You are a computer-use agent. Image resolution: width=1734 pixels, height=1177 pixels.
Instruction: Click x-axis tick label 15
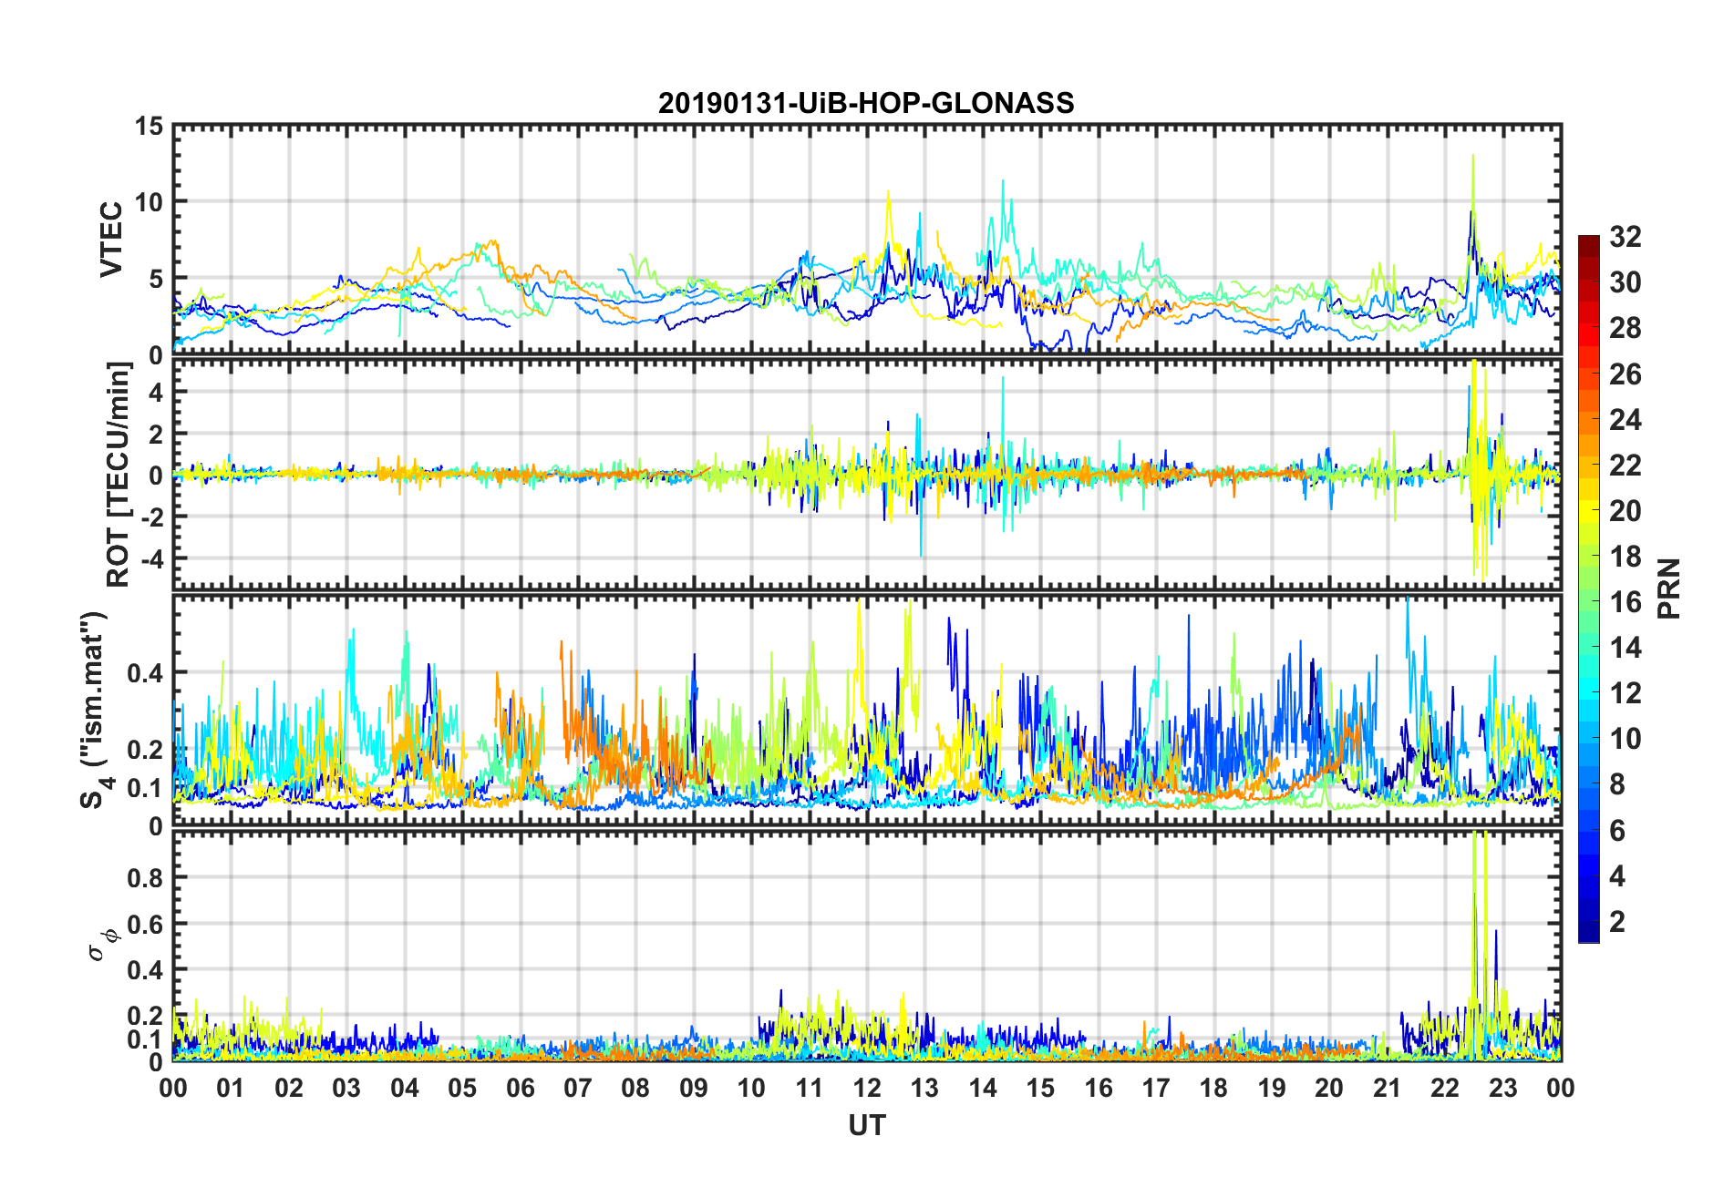(x=1040, y=1088)
